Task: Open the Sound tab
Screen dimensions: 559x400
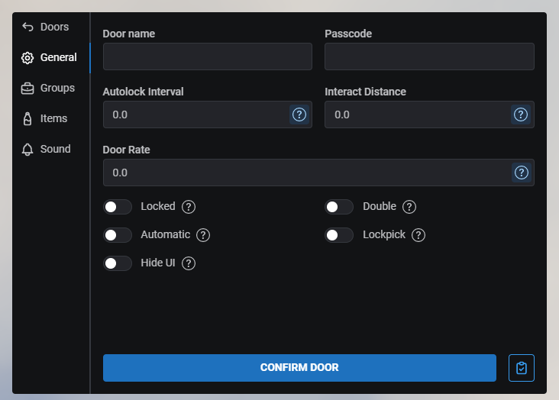Action: 46,149
